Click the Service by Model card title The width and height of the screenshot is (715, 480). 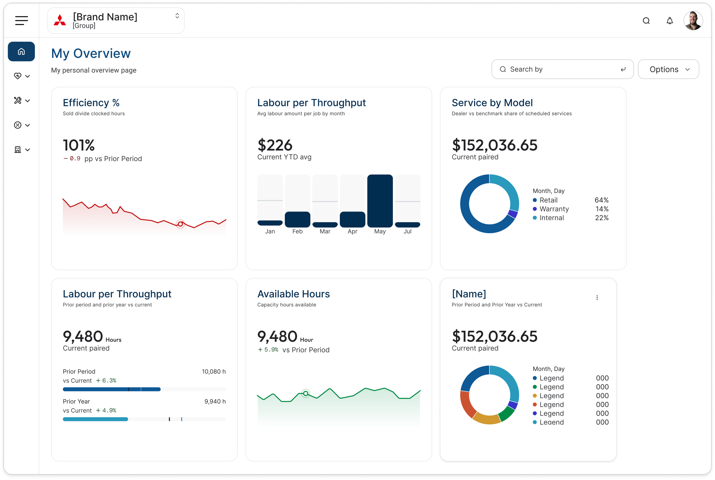pos(492,103)
